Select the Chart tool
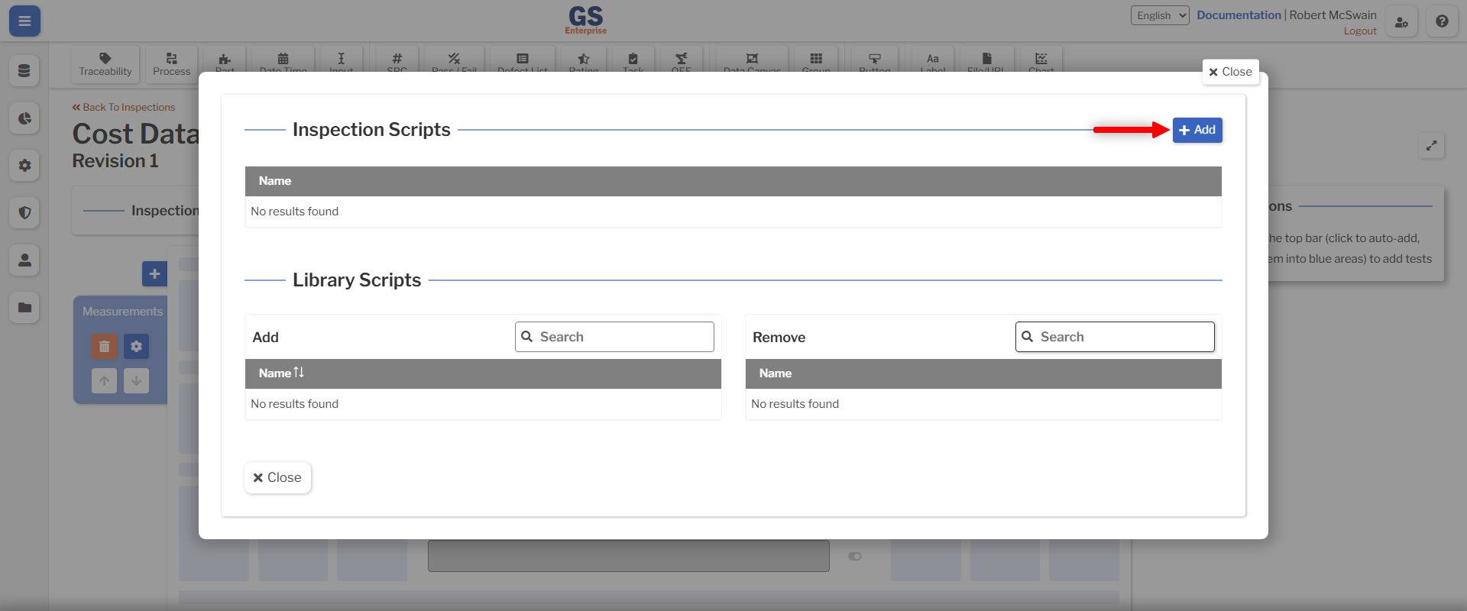Viewport: 1467px width, 611px height. pyautogui.click(x=1041, y=61)
